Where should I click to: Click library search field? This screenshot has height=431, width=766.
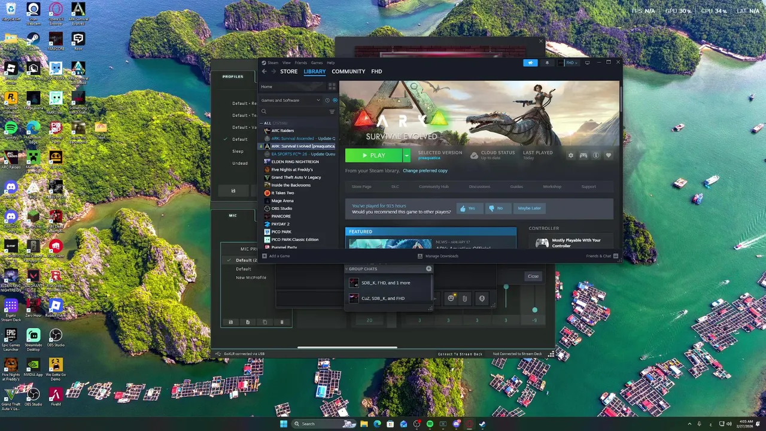point(293,111)
